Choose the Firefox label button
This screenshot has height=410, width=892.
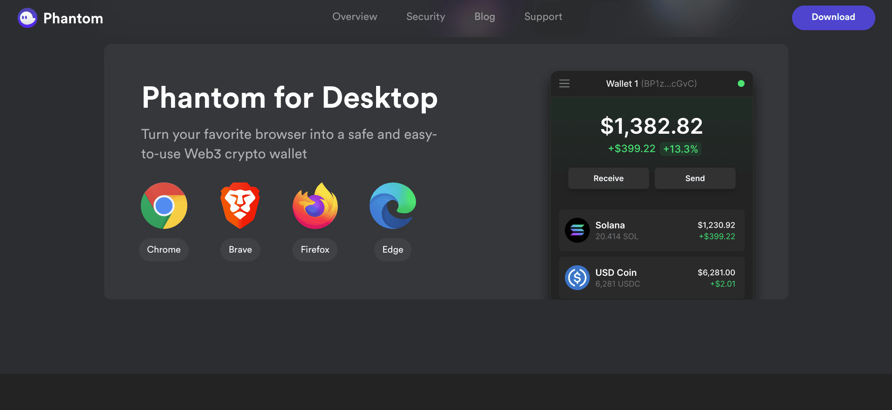click(315, 250)
